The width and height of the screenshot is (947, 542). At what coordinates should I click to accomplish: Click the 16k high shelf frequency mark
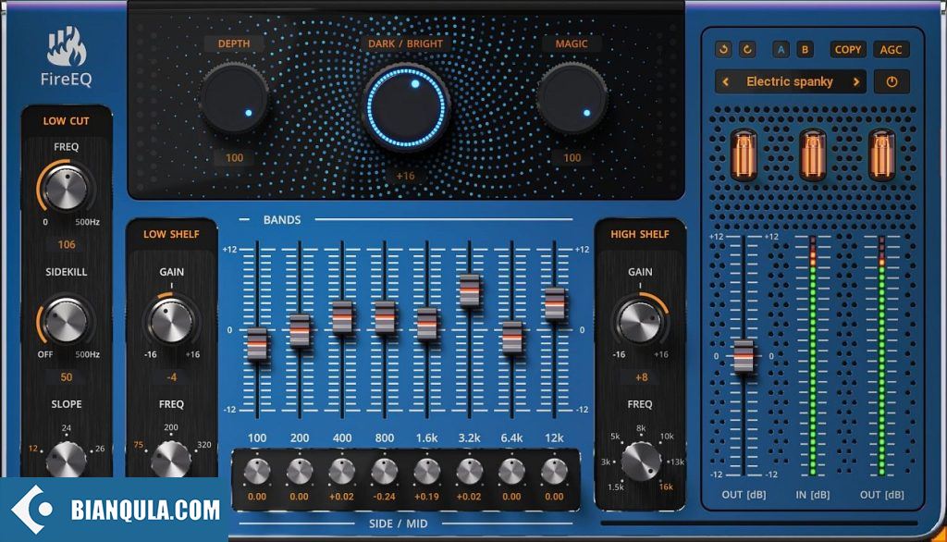666,487
